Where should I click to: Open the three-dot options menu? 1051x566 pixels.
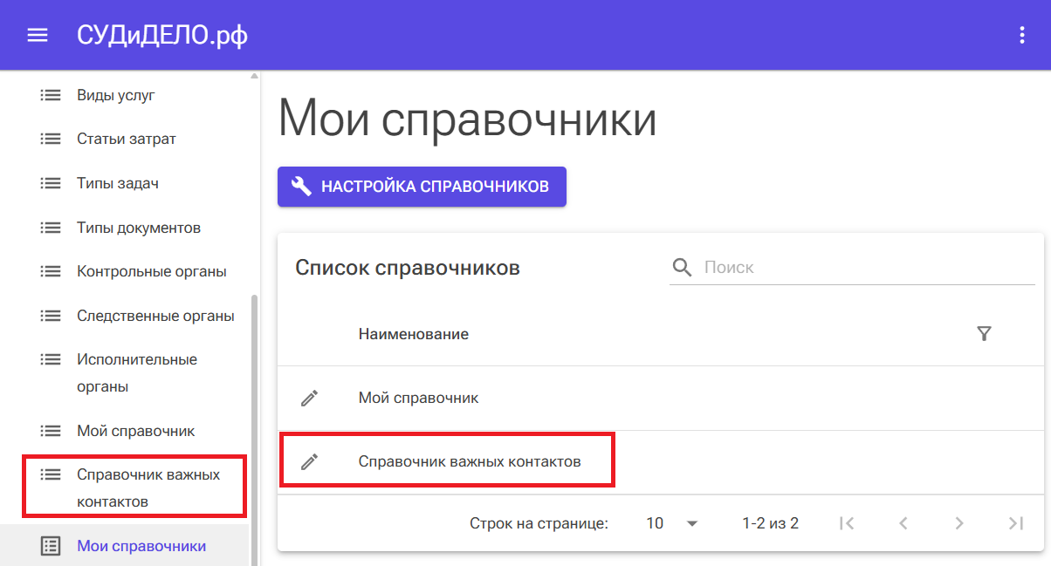tap(1022, 35)
